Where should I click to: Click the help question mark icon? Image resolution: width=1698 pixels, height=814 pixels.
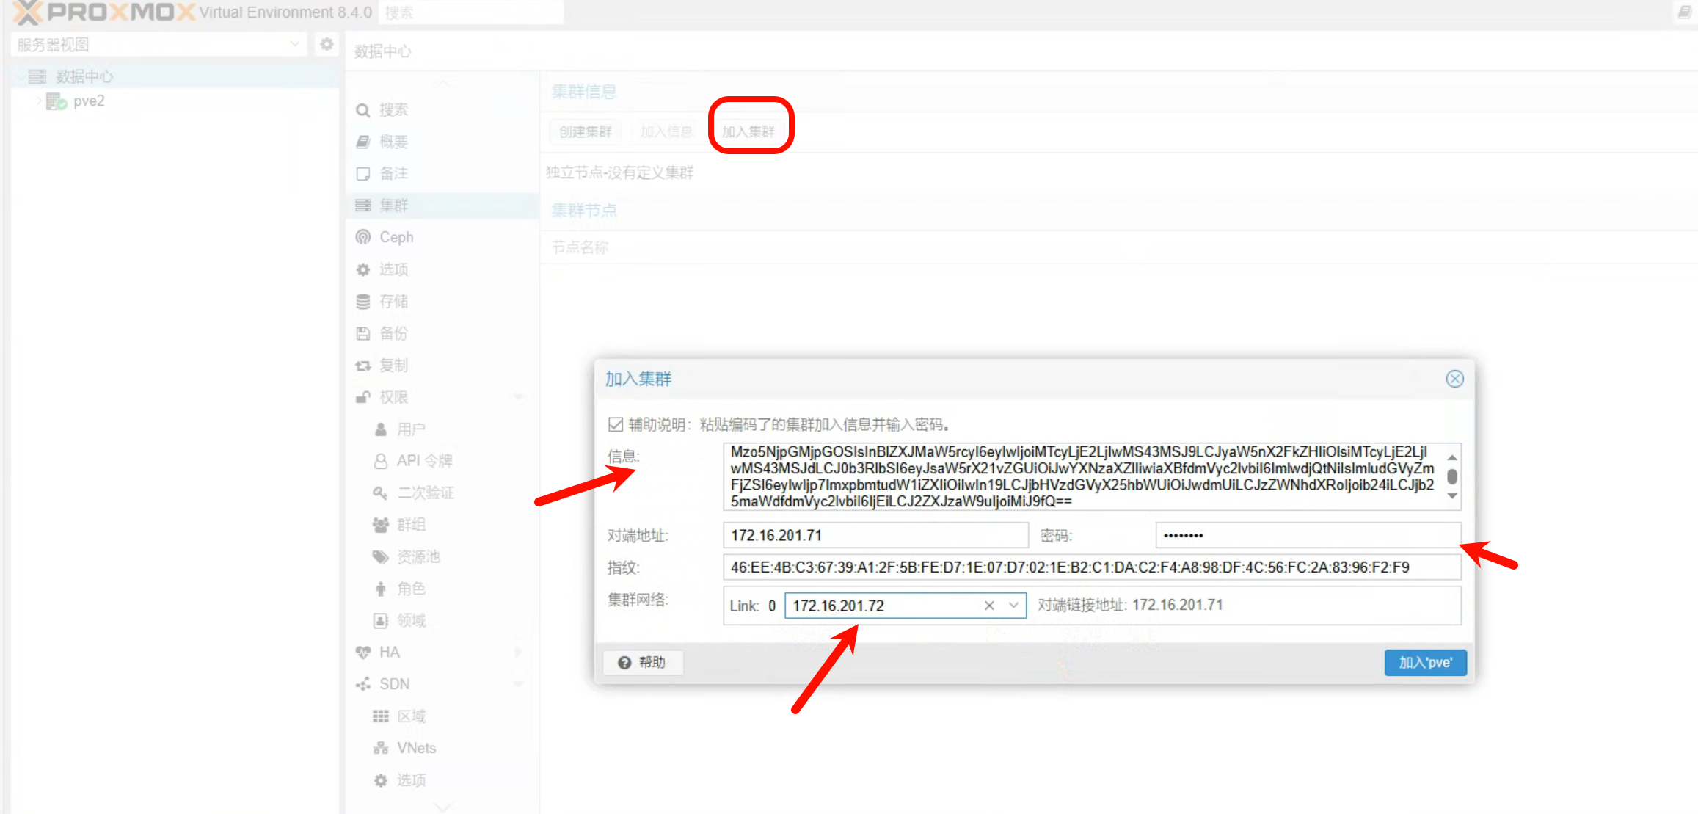tap(624, 663)
